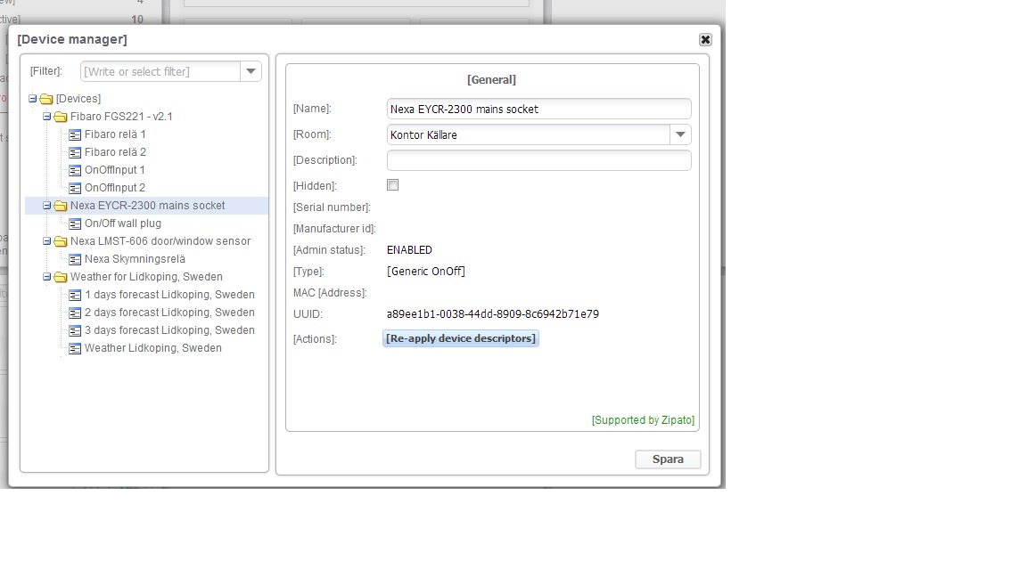
Task: Click the [Device manager] dialog title
Action: (x=72, y=39)
